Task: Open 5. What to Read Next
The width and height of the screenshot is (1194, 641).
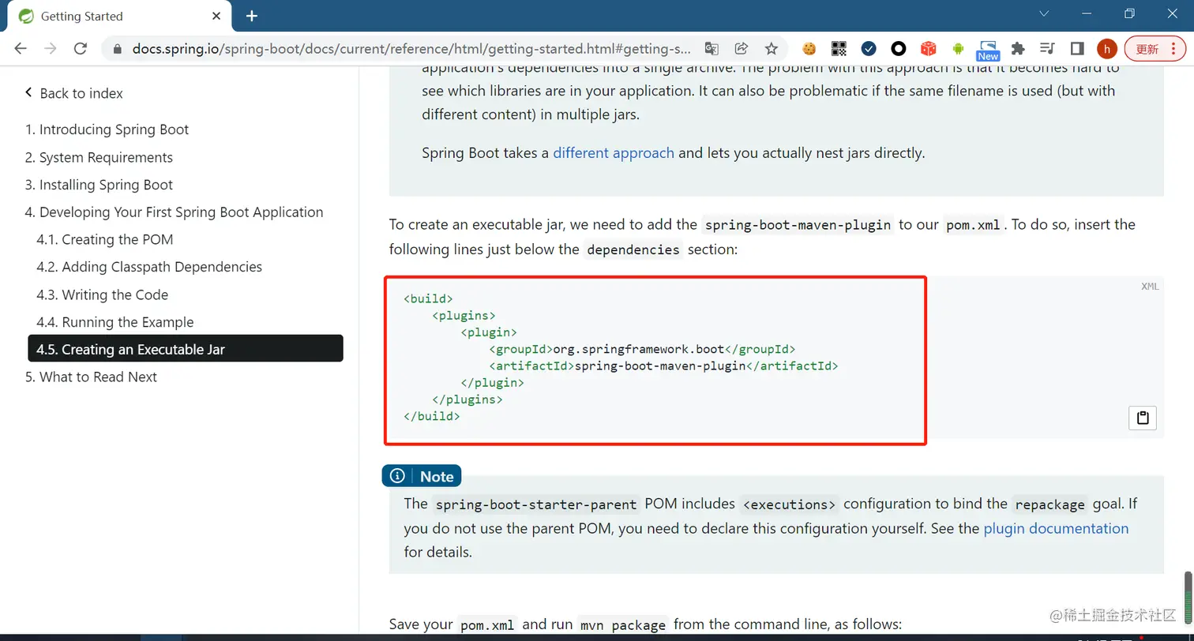Action: (x=91, y=377)
